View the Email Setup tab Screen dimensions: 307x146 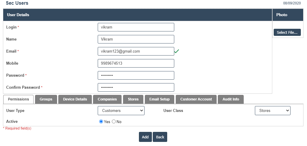point(160,99)
